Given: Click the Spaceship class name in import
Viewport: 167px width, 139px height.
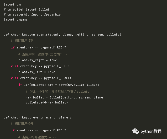Looking at the screenshot, I should click(52, 14).
